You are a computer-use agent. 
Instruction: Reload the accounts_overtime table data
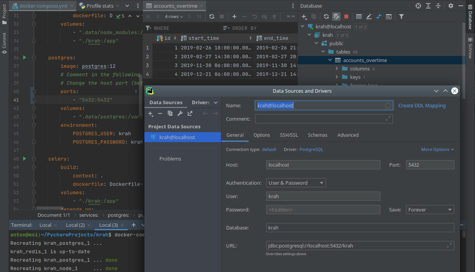point(212,16)
